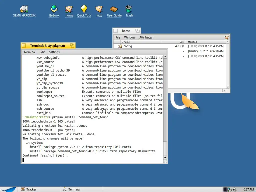
Task: Select the Tracker entry in Deskbar
Action: [x=39, y=189]
